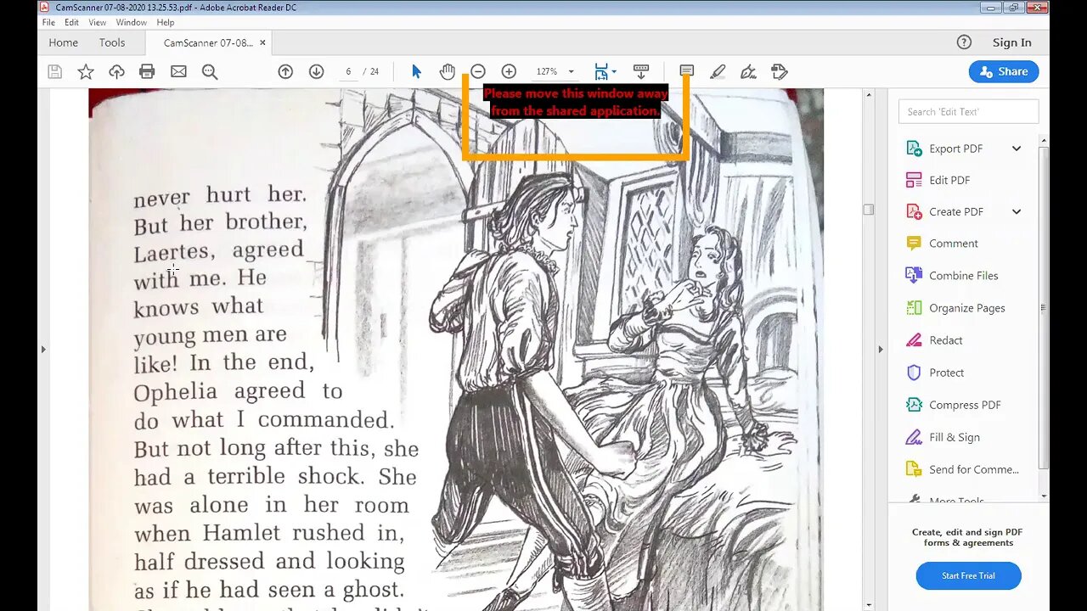1087x611 pixels.
Task: Collapse the right tools pane arrow
Action: pyautogui.click(x=880, y=349)
